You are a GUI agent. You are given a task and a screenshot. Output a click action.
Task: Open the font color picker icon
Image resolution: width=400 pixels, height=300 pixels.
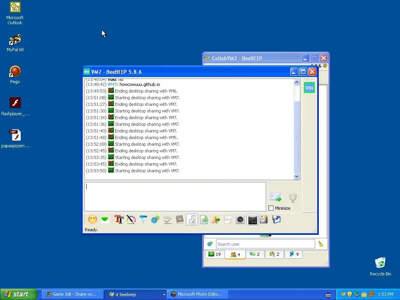pyautogui.click(x=131, y=220)
